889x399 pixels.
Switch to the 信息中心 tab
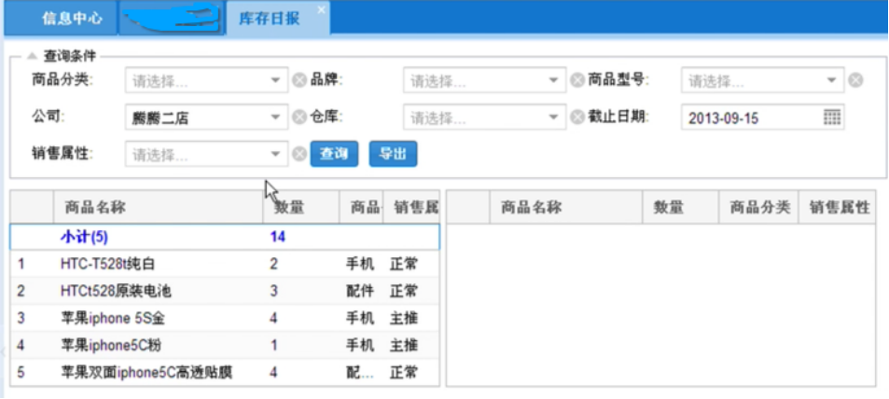point(72,19)
